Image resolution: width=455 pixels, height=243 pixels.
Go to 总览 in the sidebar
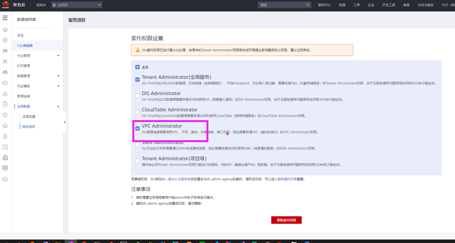pos(20,36)
